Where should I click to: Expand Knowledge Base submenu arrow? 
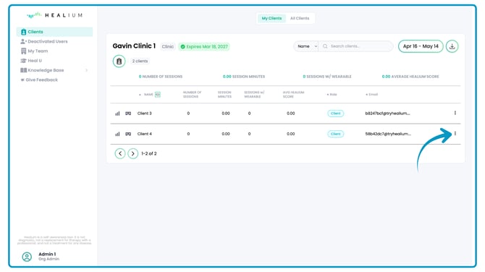(87, 70)
